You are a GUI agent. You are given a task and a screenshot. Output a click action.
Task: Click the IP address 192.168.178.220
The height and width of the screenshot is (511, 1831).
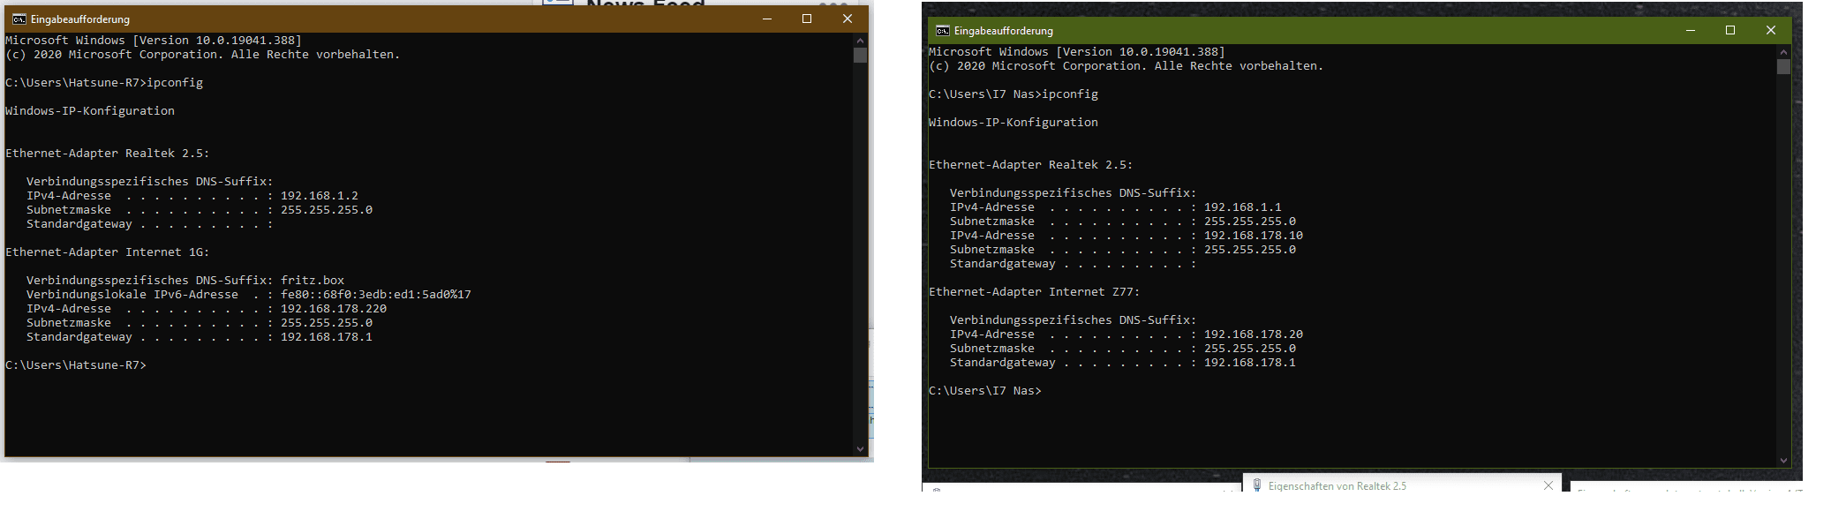[334, 308]
